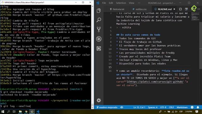Open Chrome from the taskbar
This screenshot has height=114, width=202.
point(26,111)
